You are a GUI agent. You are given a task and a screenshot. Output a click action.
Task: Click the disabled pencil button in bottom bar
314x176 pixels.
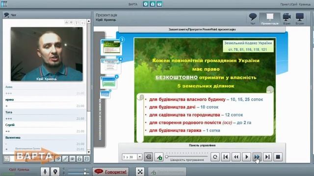167,172
